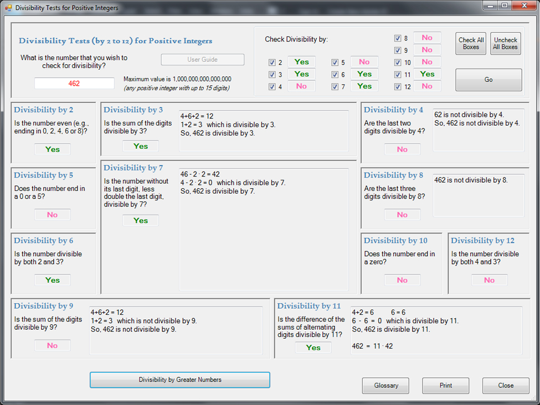Disable the divisibility by 11 checkbox
The width and height of the screenshot is (540, 405).
pyautogui.click(x=398, y=75)
